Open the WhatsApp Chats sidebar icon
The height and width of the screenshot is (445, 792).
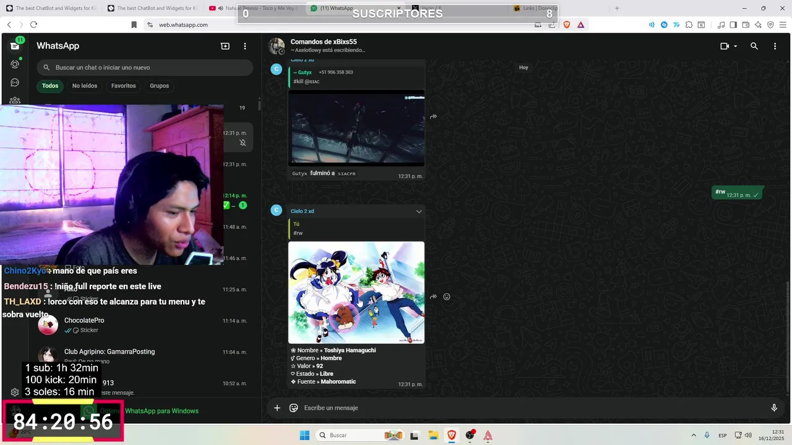15,46
